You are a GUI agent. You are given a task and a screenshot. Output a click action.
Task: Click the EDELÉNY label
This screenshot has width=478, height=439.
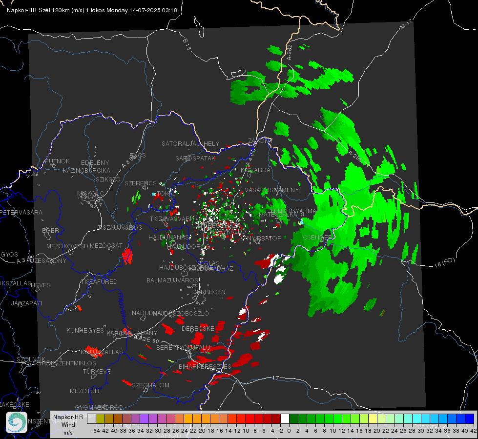pyautogui.click(x=95, y=163)
